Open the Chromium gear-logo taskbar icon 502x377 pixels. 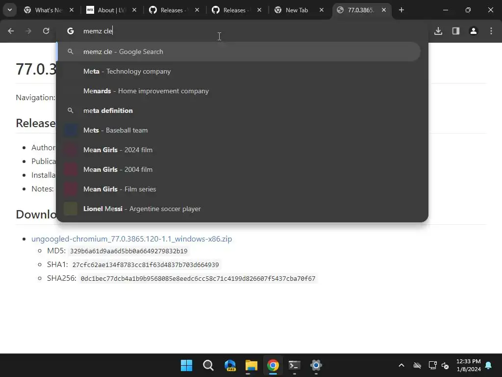click(316, 365)
